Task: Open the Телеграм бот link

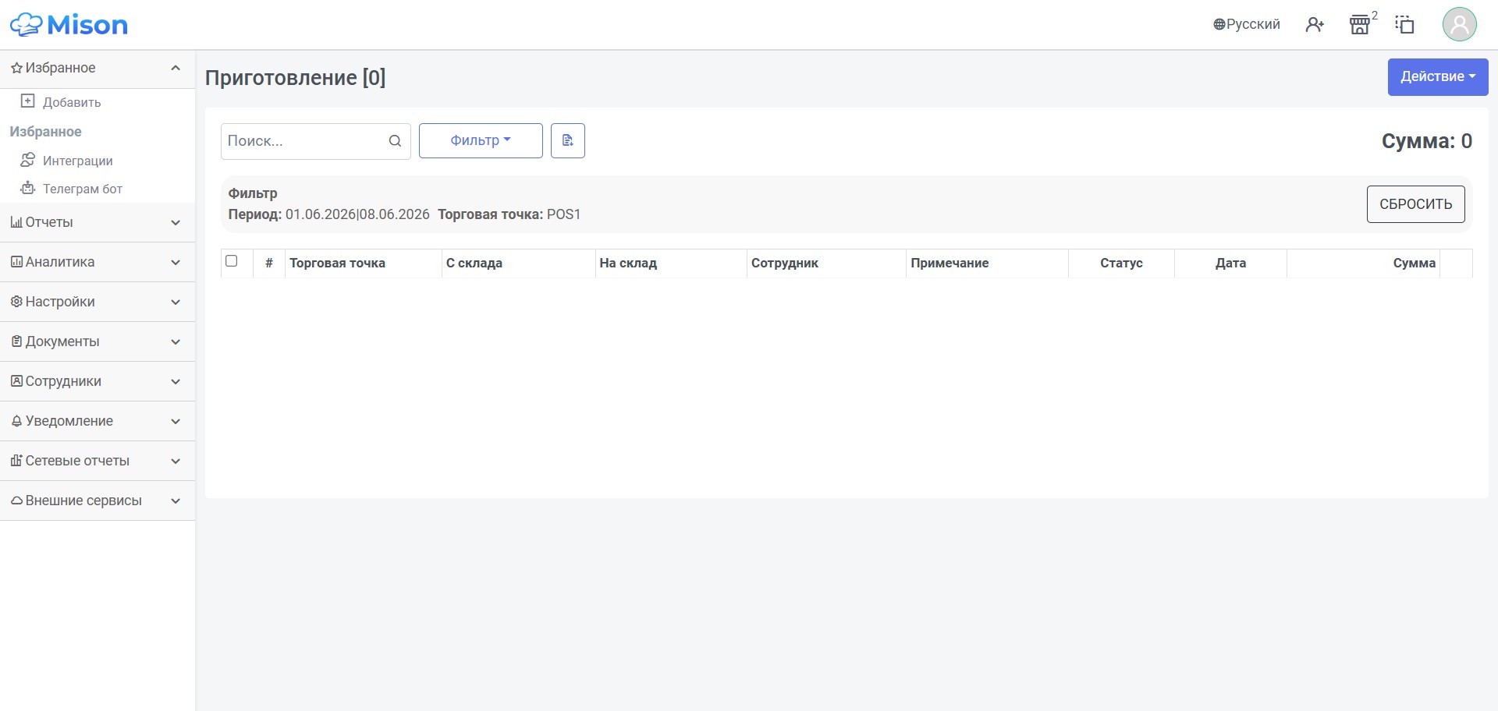Action: click(x=83, y=189)
